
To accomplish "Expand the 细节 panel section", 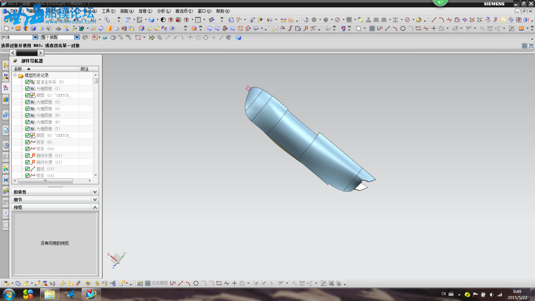I will coord(95,199).
